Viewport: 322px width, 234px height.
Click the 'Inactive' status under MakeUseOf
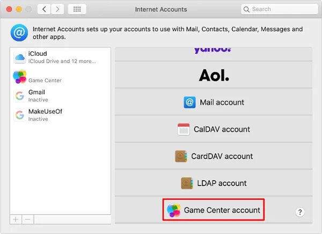[x=38, y=119]
